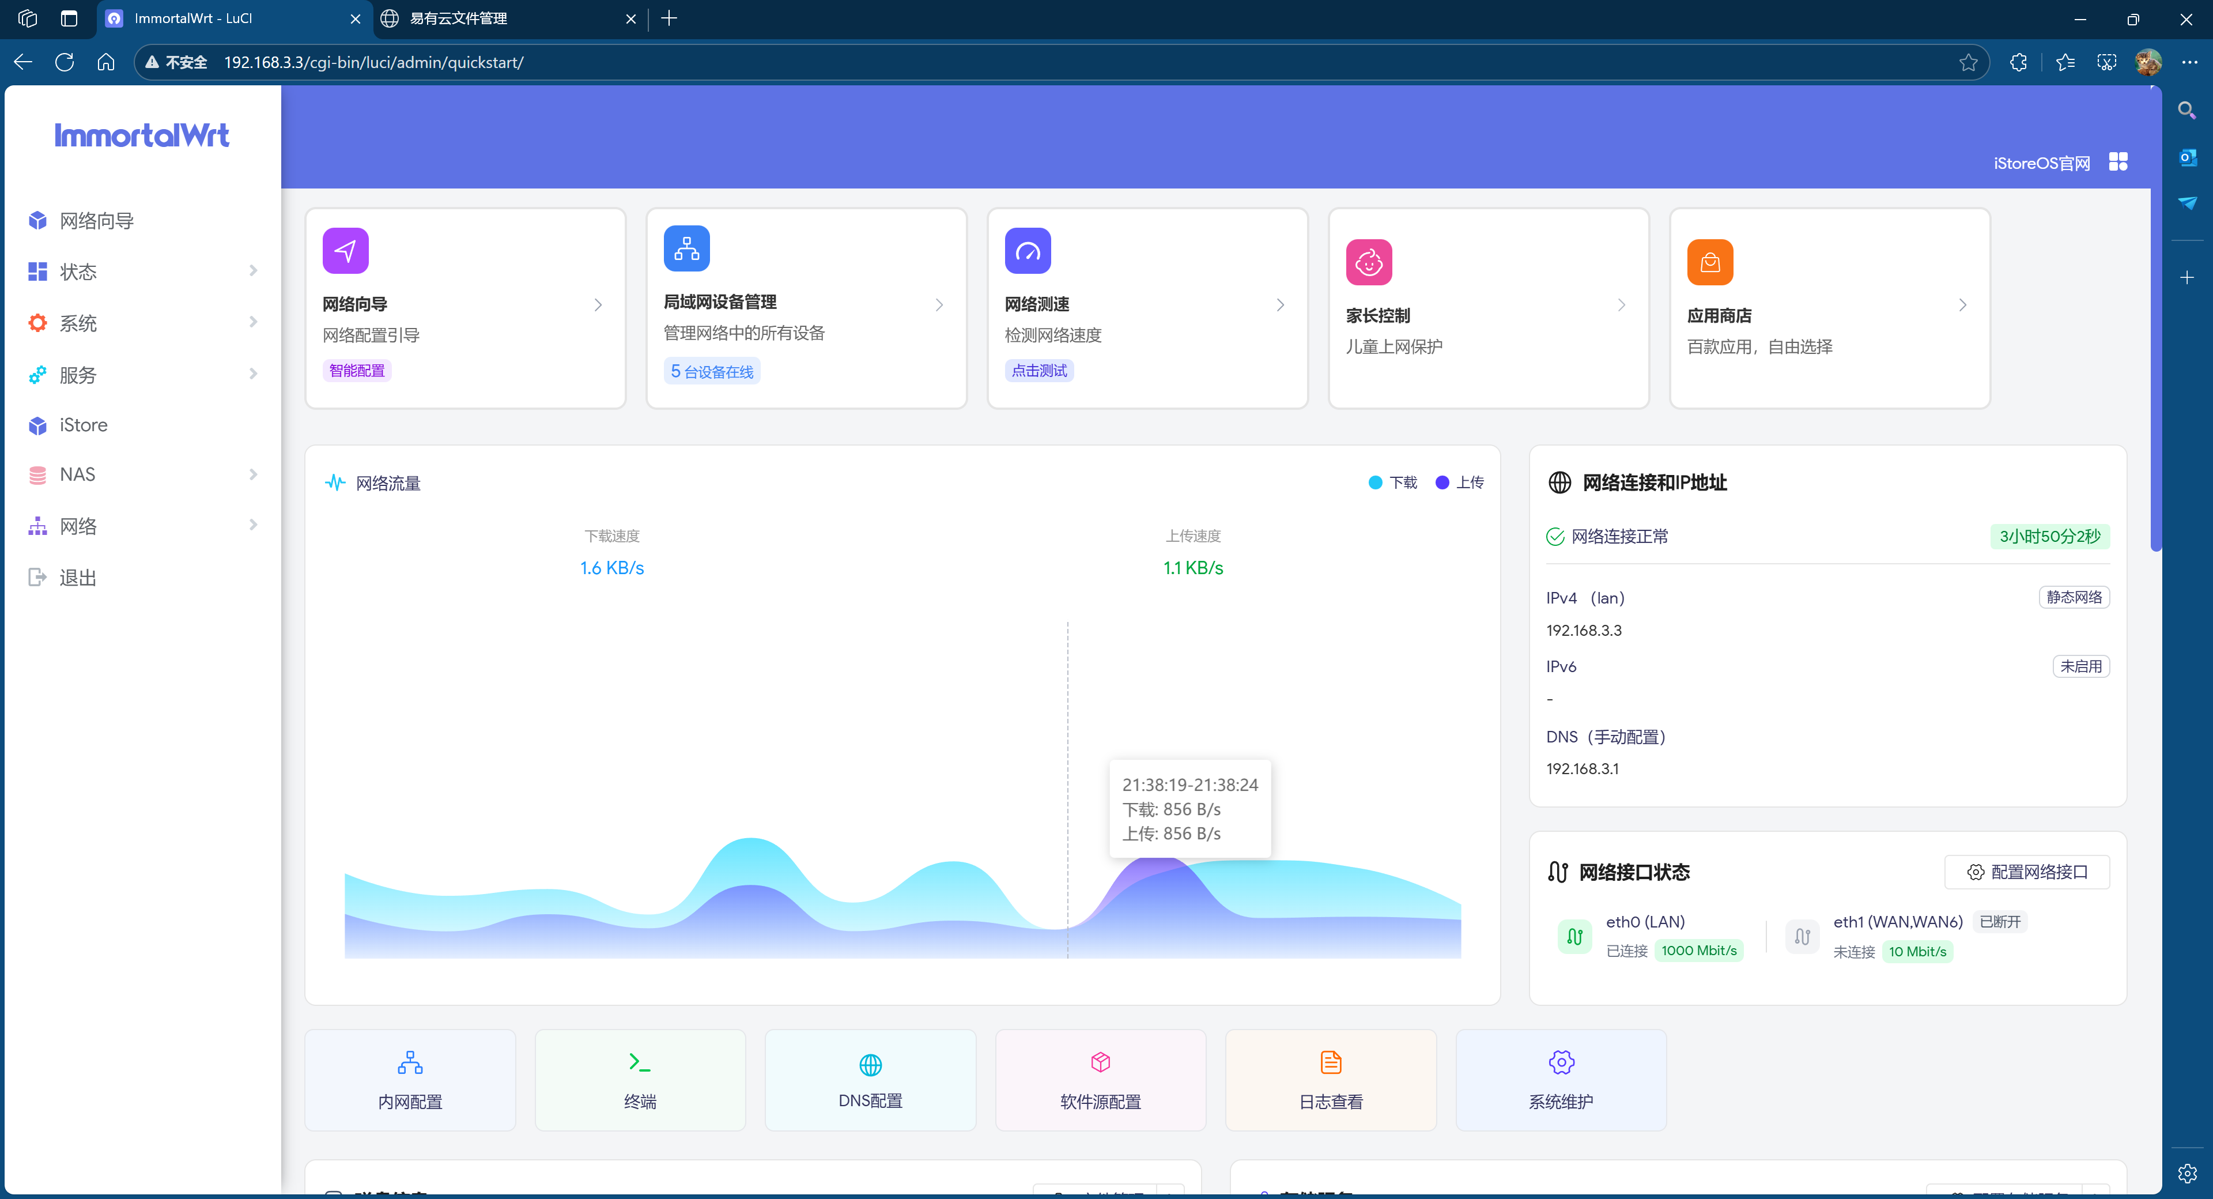Open iStore from the sidebar

coord(84,425)
